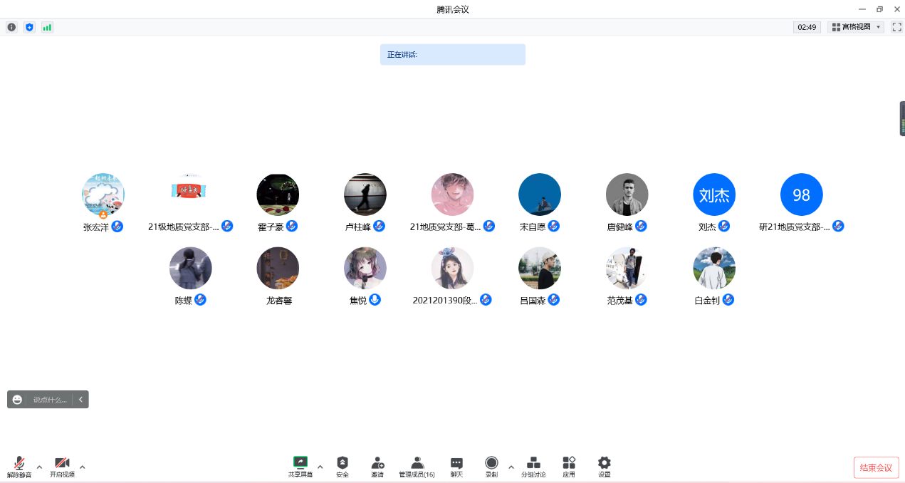Open the Apps (应用) panel

pos(569,467)
